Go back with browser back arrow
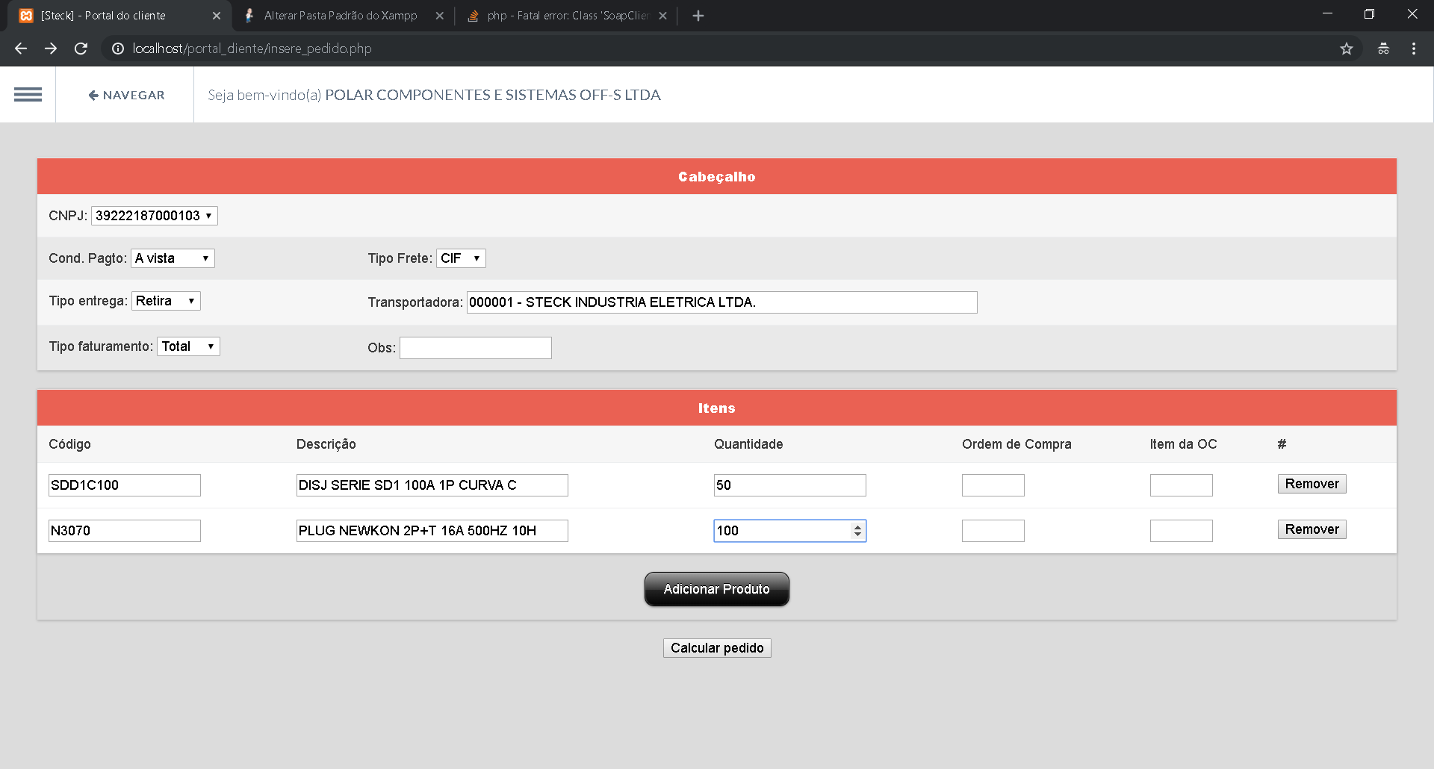The width and height of the screenshot is (1434, 769). click(x=21, y=49)
